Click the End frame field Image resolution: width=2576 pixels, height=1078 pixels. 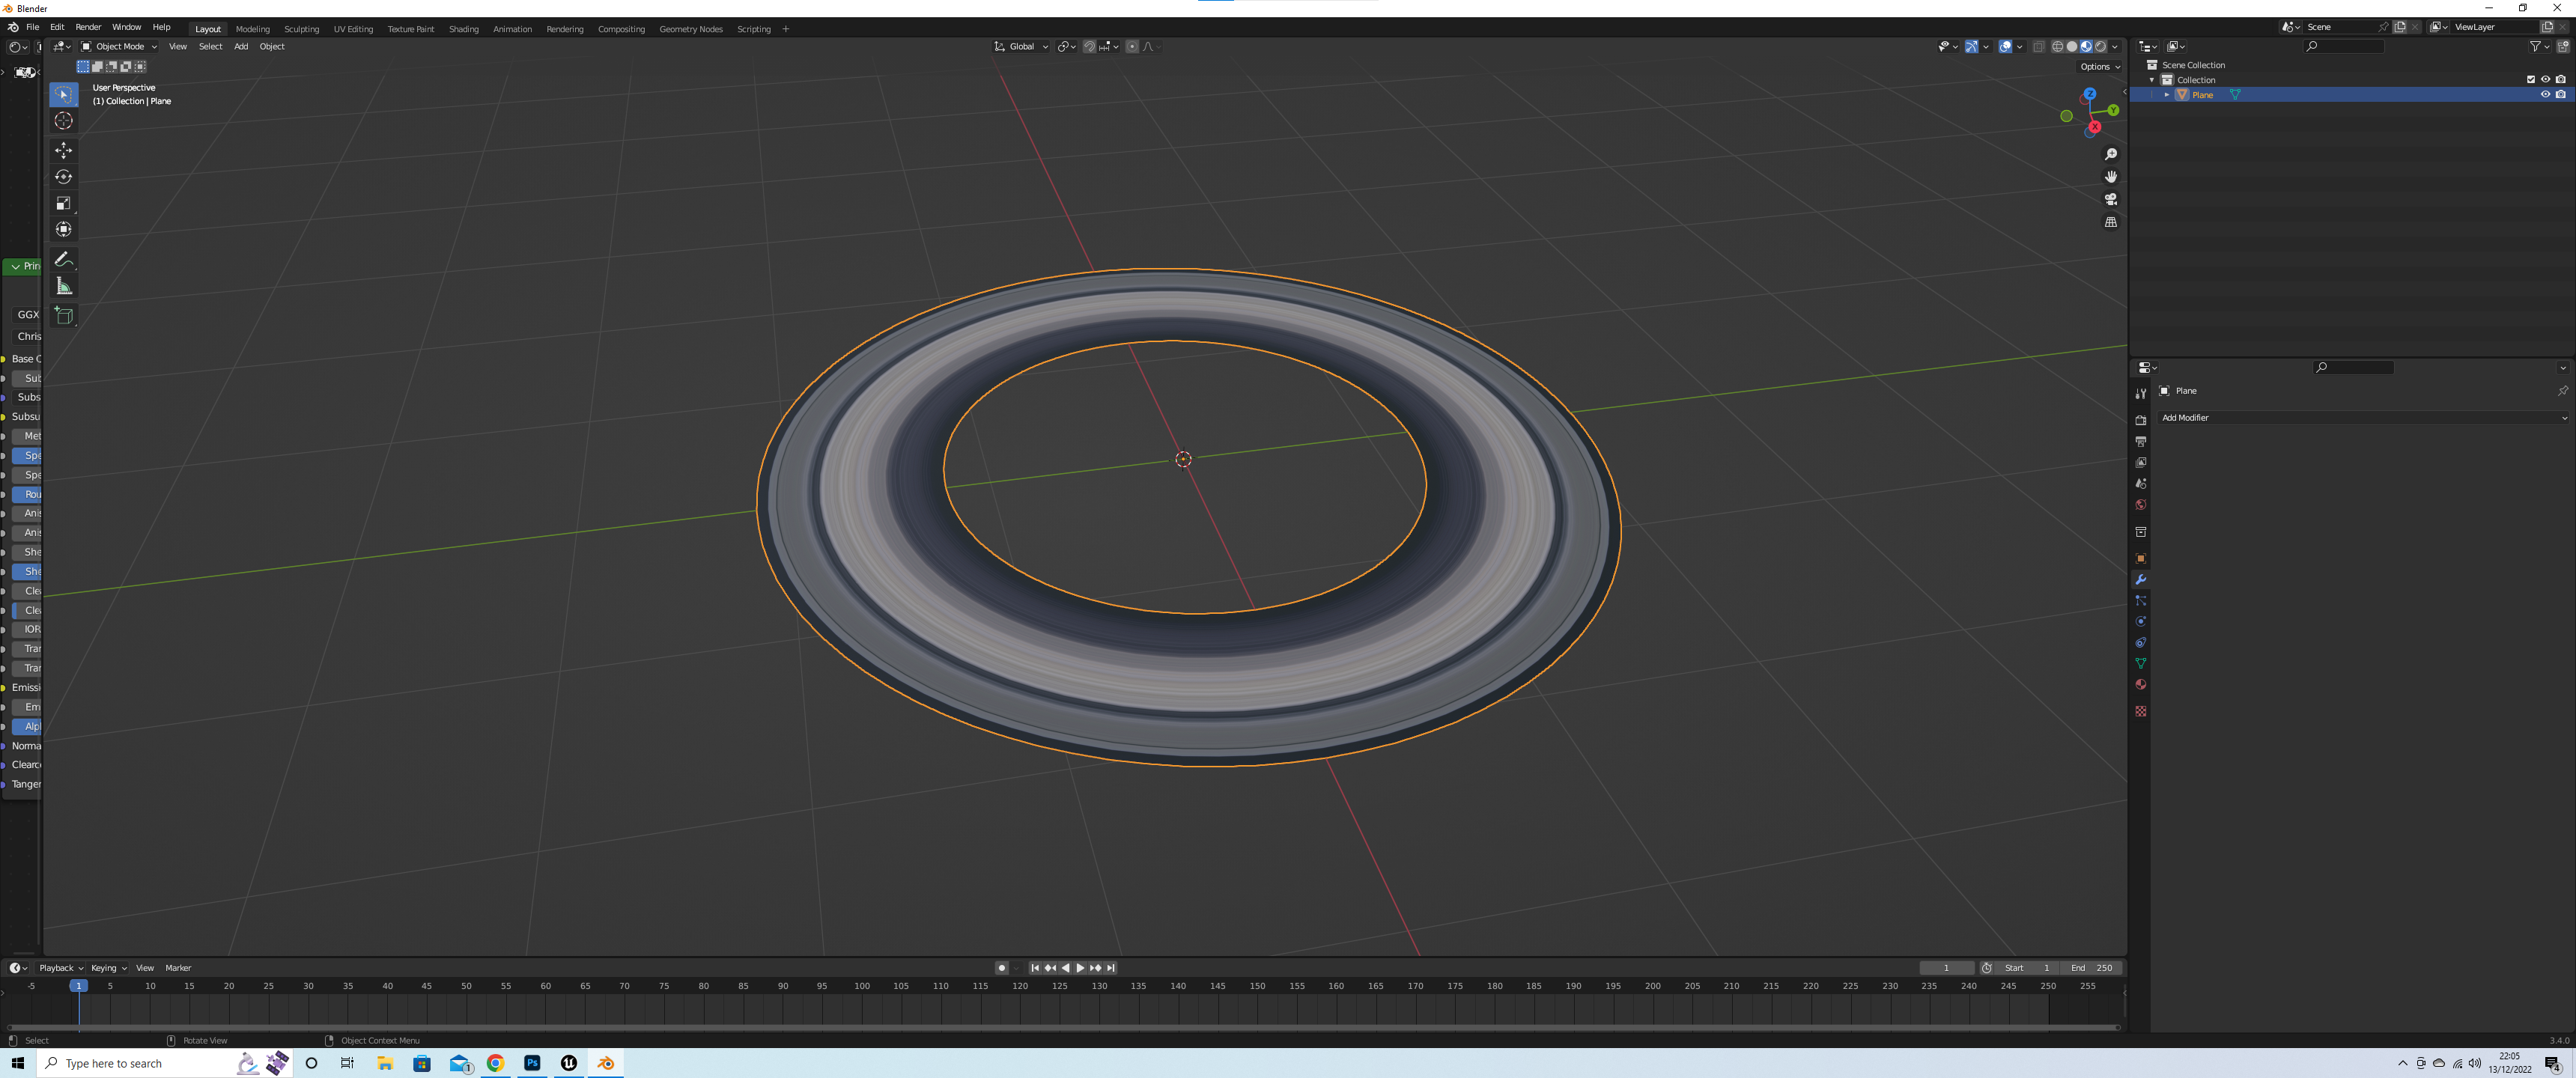[x=2092, y=968]
